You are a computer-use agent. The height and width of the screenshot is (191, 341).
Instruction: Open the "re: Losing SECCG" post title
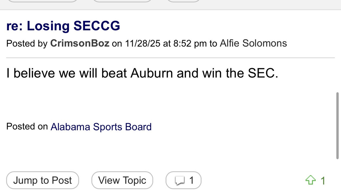click(x=63, y=26)
